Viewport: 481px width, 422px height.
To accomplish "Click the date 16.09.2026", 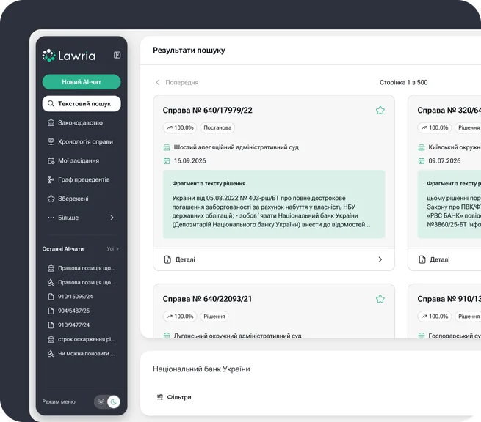I will click(190, 161).
